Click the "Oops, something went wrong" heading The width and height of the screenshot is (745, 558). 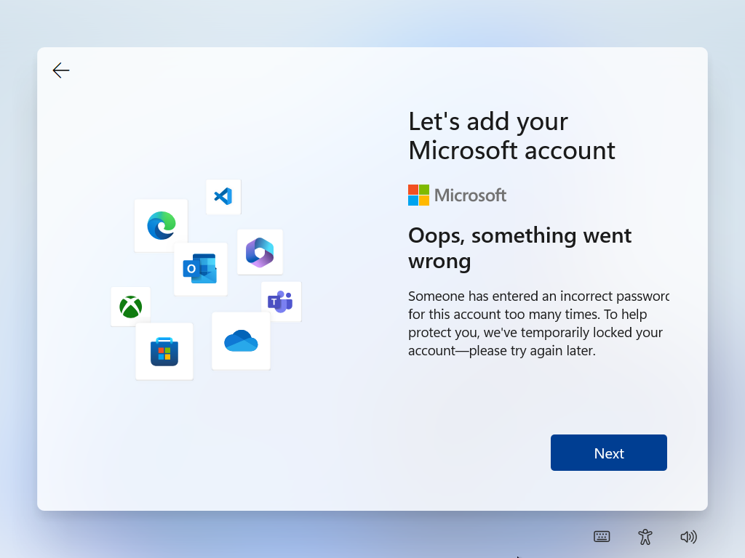click(x=519, y=248)
